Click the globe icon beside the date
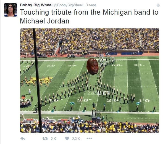163x144 pixels. (158, 5)
